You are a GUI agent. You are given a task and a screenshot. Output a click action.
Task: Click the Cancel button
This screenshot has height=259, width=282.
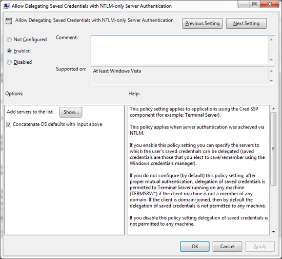coord(227,246)
